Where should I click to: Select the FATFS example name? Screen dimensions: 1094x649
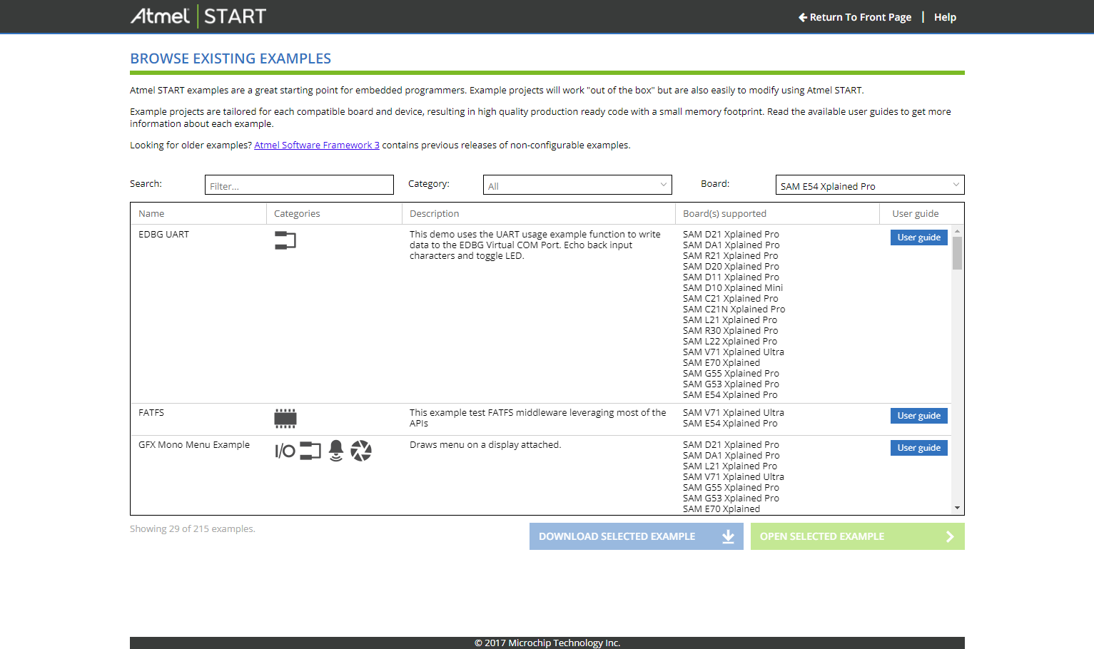click(x=151, y=412)
